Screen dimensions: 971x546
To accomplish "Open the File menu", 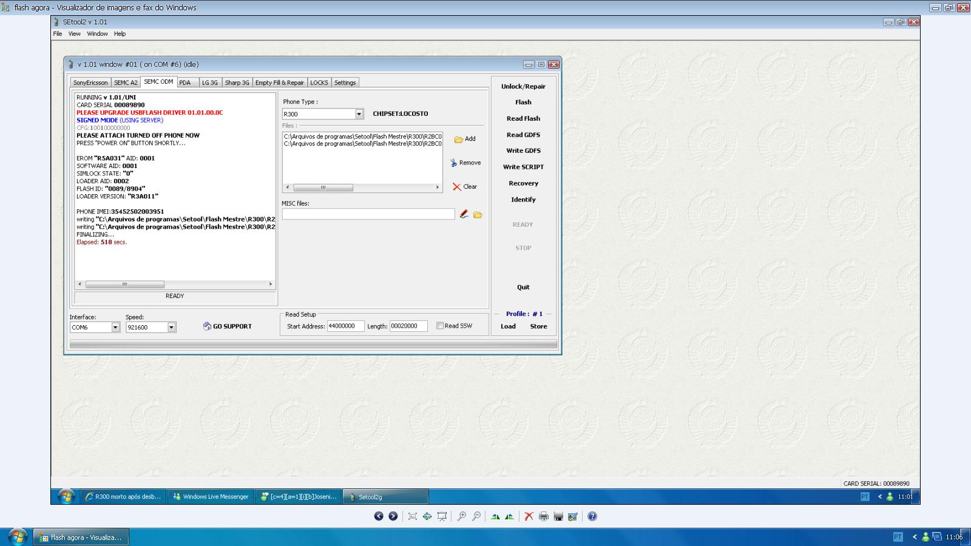I will tap(58, 34).
